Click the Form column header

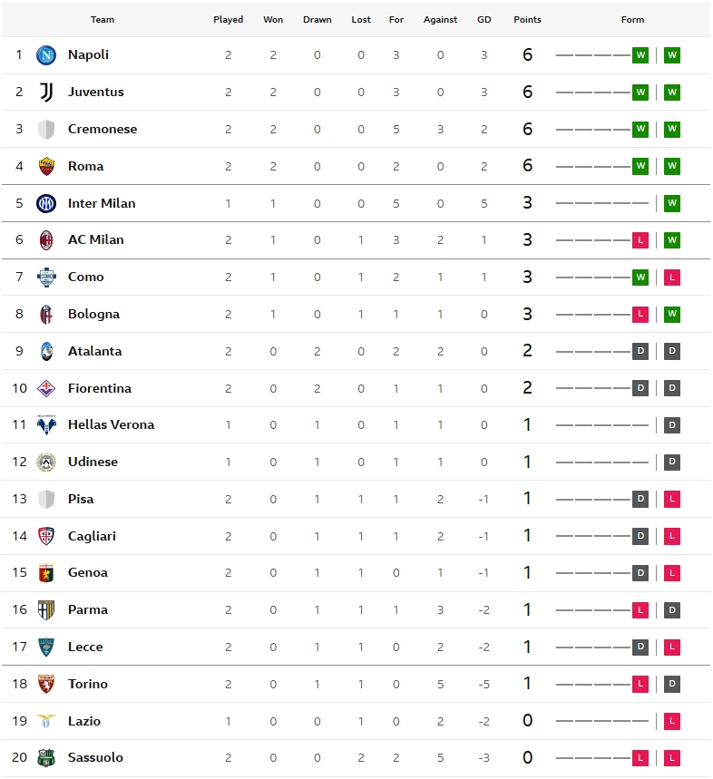(632, 20)
